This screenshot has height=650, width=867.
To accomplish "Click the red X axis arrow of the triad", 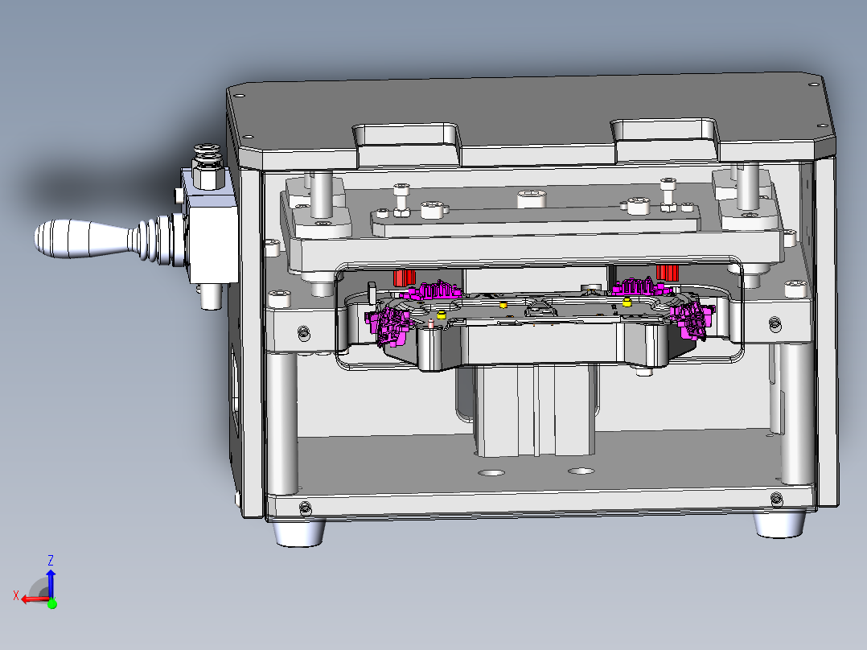I will (x=35, y=599).
